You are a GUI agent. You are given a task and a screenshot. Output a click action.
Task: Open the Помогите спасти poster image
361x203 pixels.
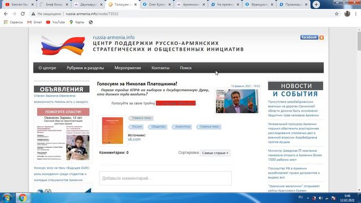click(63, 134)
